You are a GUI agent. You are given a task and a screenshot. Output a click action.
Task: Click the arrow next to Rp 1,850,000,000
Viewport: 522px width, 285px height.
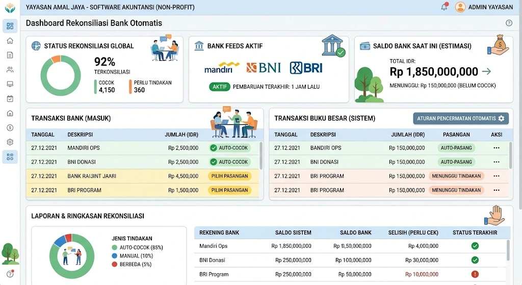coord(486,71)
